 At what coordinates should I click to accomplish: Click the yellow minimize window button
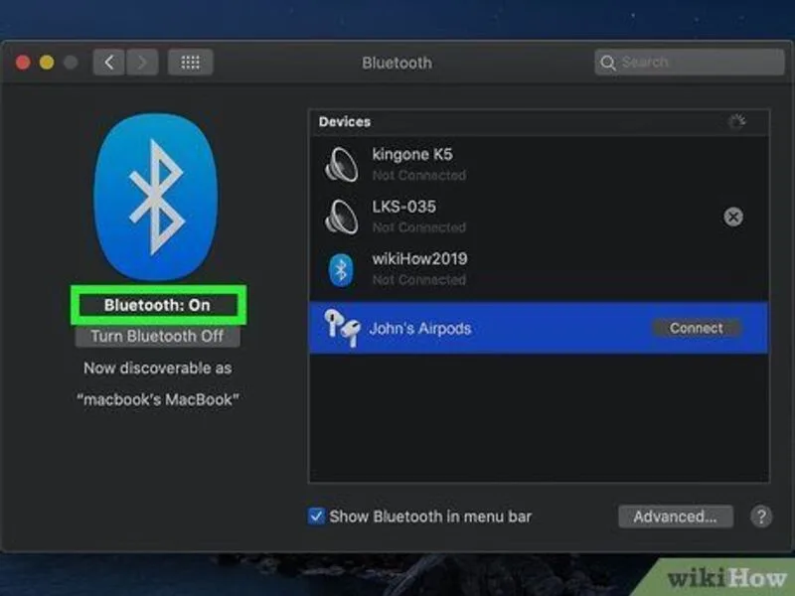[47, 63]
